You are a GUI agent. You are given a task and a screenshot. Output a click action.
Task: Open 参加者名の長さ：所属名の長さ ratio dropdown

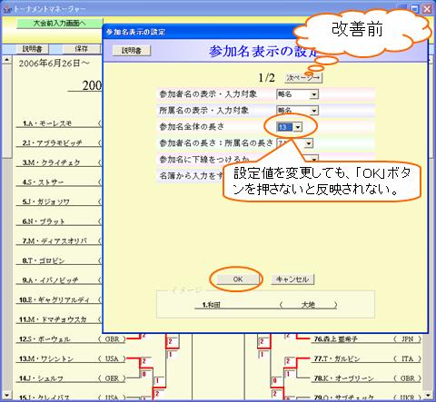(x=308, y=143)
